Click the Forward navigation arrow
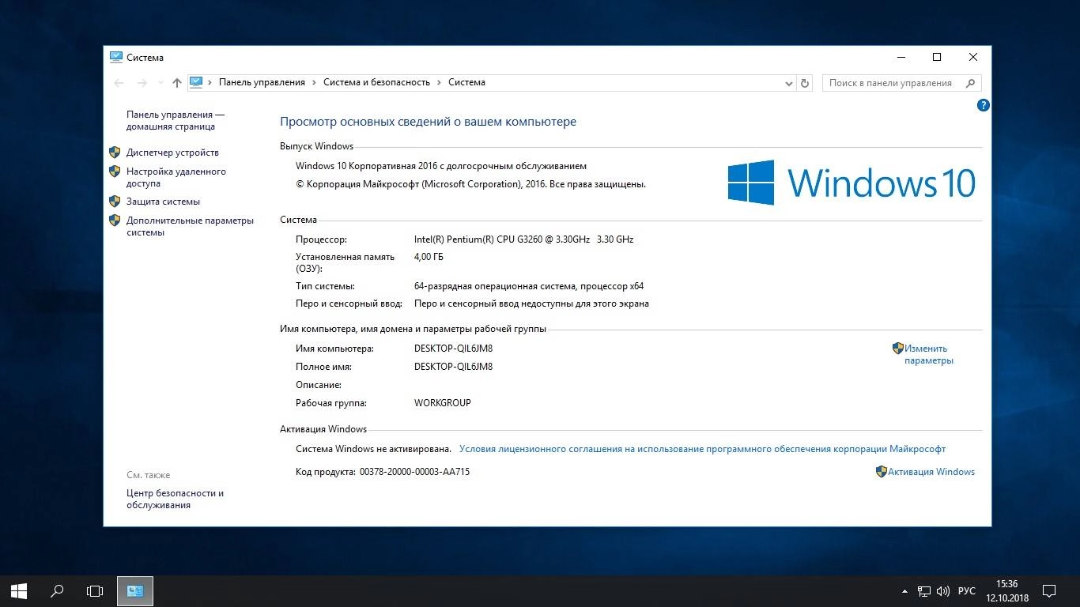1080x607 pixels. click(x=142, y=82)
